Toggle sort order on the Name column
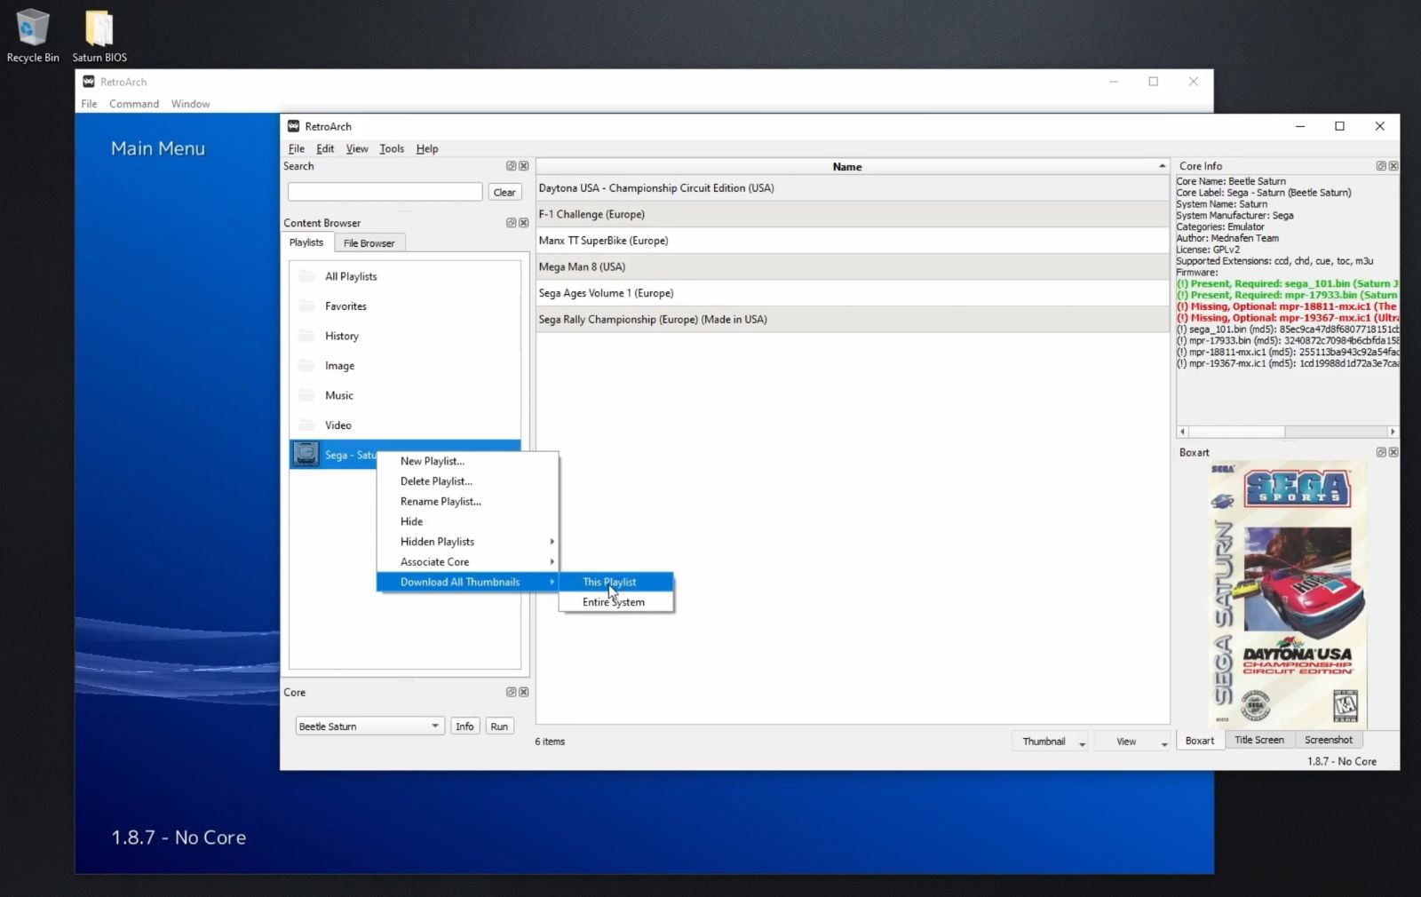 853,167
